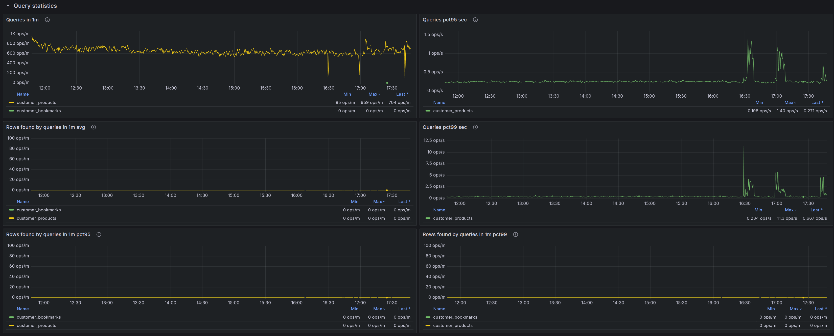Click info icon next to Rows found pct95

(99, 234)
